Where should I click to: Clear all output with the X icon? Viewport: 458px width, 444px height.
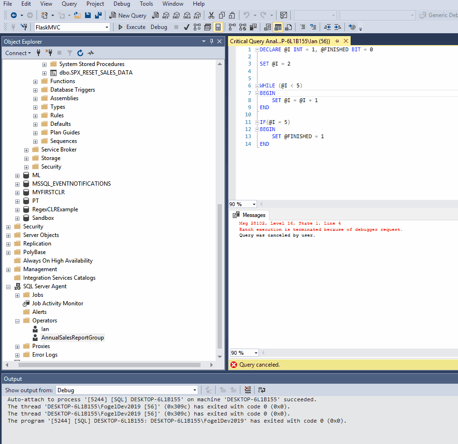tap(248, 390)
